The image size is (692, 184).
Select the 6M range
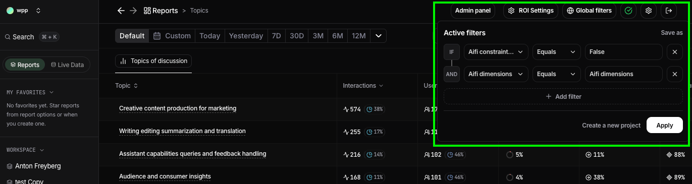(x=338, y=36)
